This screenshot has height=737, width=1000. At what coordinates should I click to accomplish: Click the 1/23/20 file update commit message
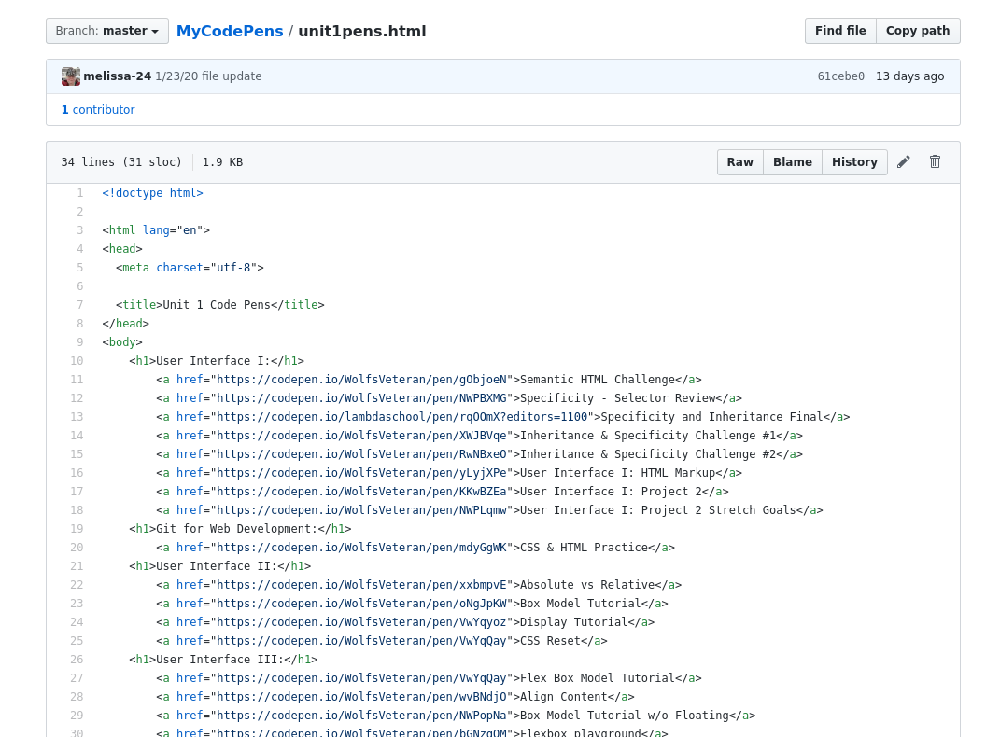pyautogui.click(x=208, y=76)
